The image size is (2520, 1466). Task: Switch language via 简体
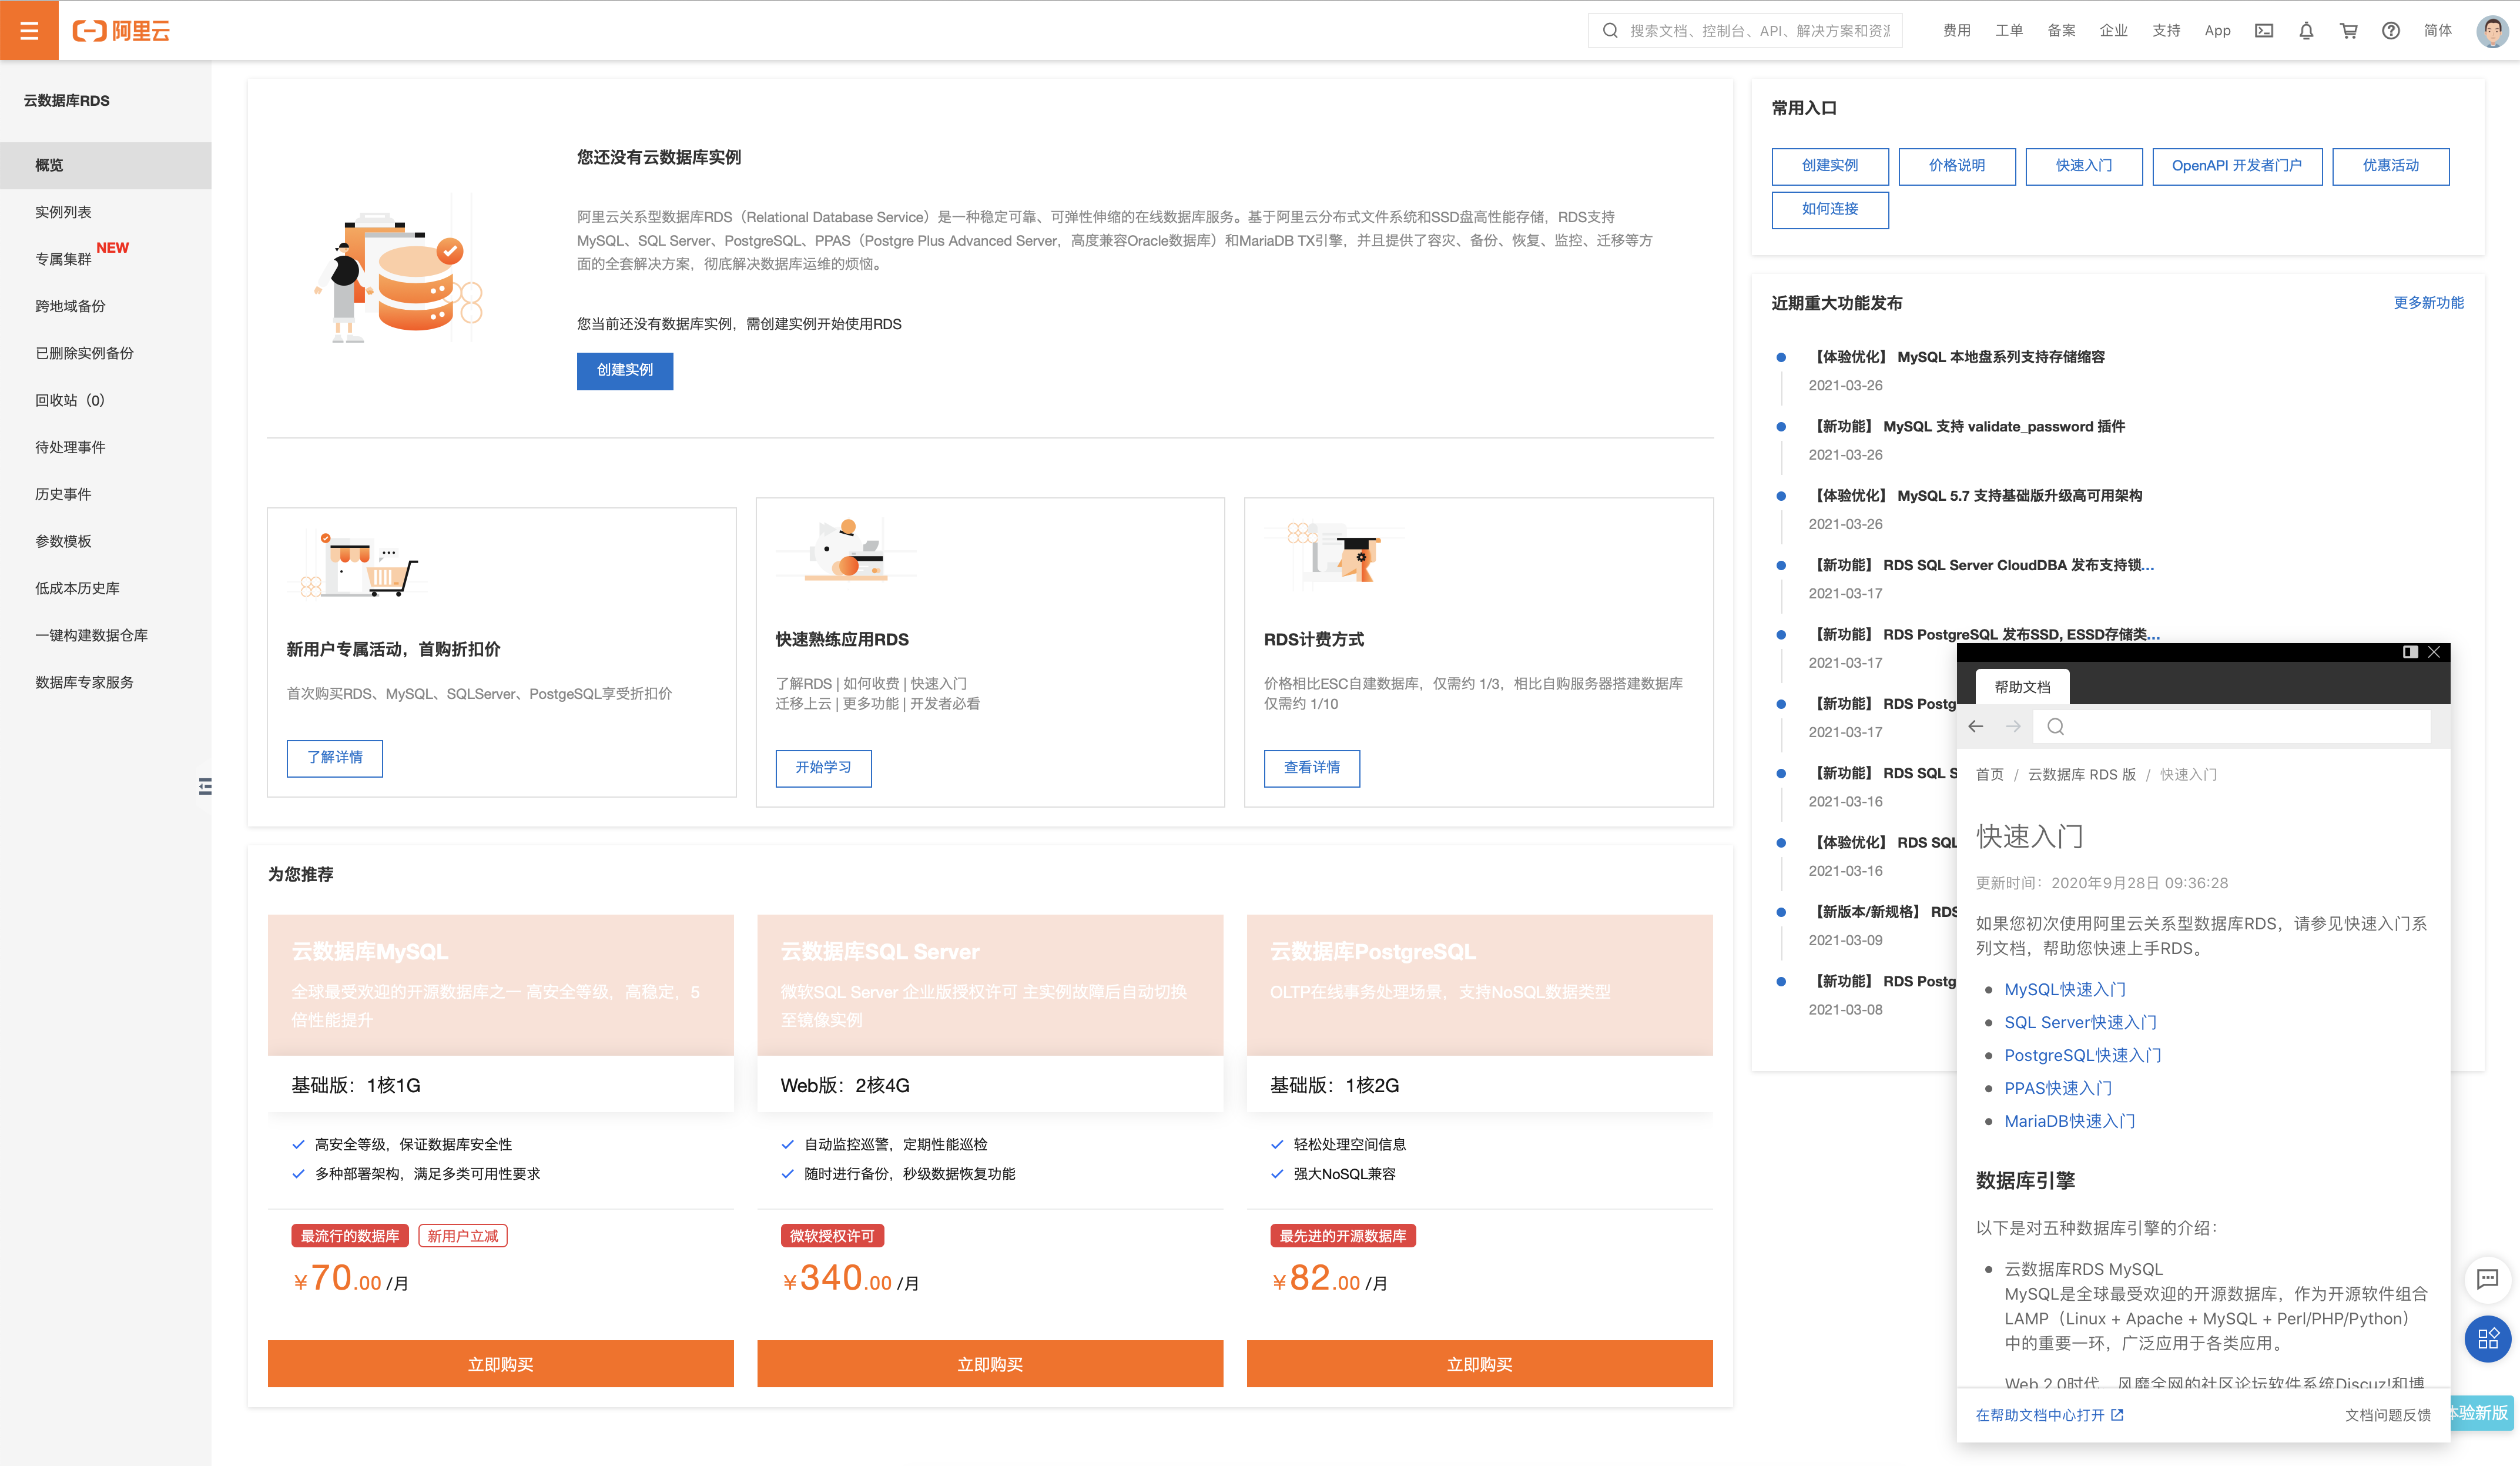coord(2438,31)
